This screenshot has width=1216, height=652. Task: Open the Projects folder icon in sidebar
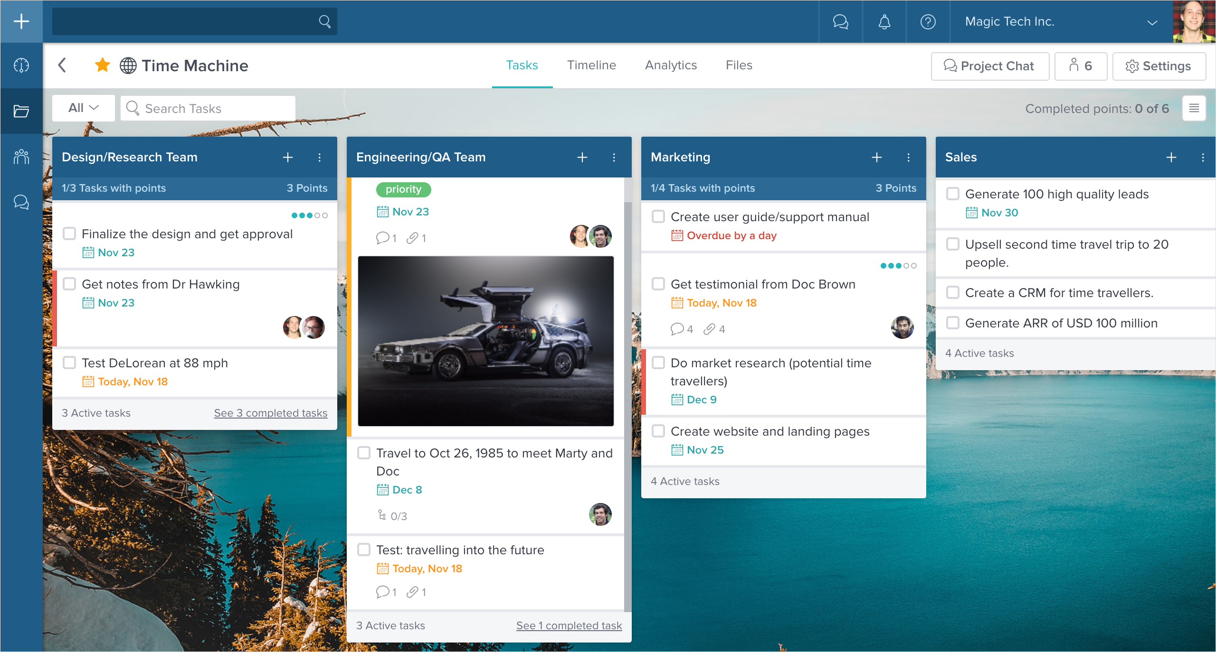[21, 111]
